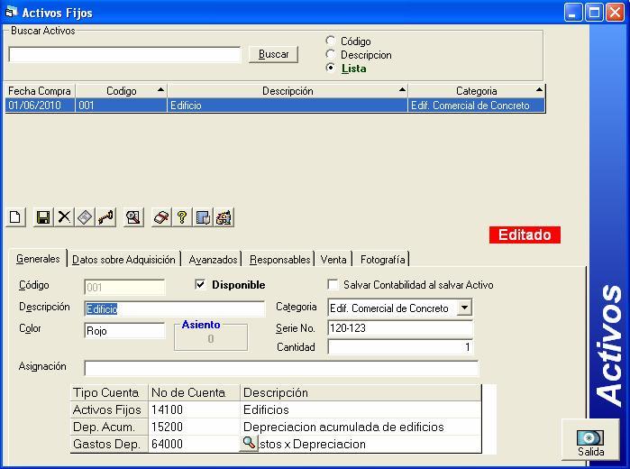Image resolution: width=630 pixels, height=469 pixels.
Task: Click the last toolbar icon with figures
Action: pyautogui.click(x=224, y=217)
